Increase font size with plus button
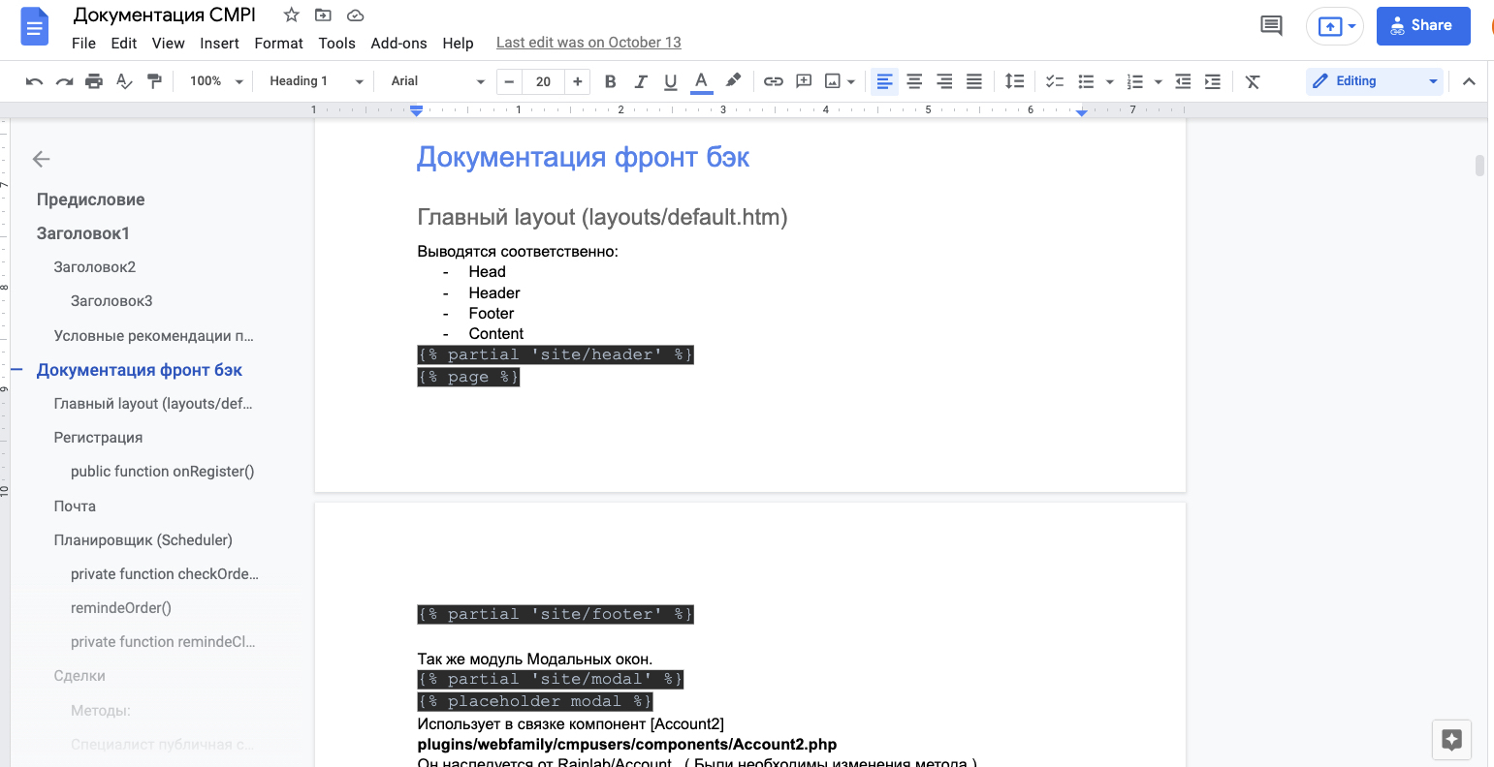 click(x=578, y=81)
